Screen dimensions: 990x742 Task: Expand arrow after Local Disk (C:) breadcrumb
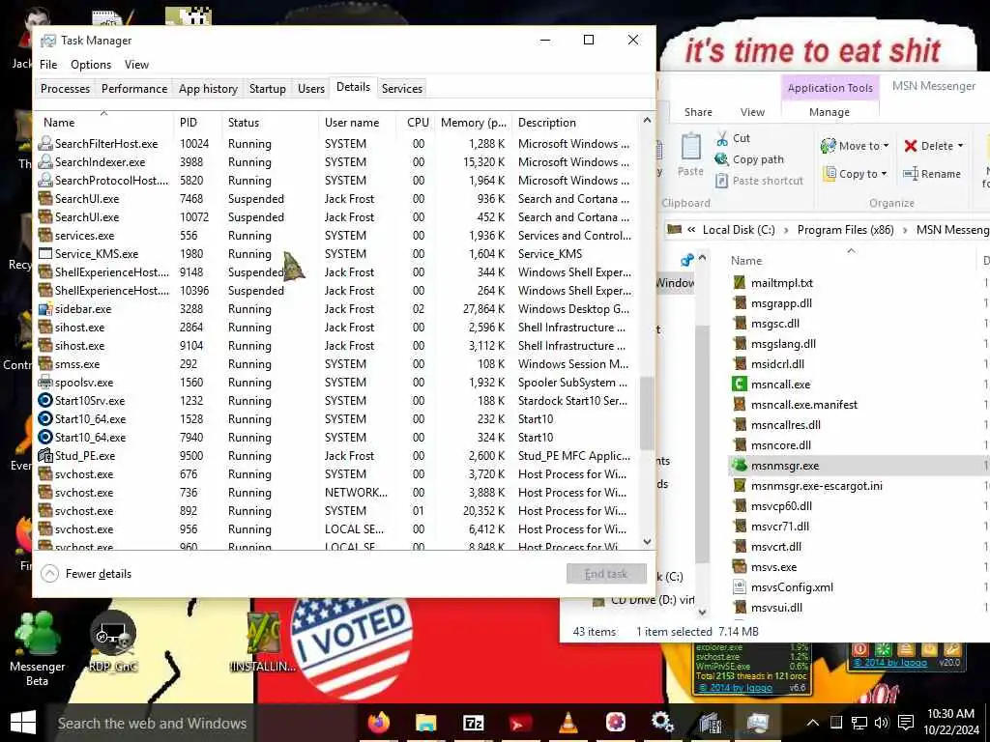click(x=786, y=230)
